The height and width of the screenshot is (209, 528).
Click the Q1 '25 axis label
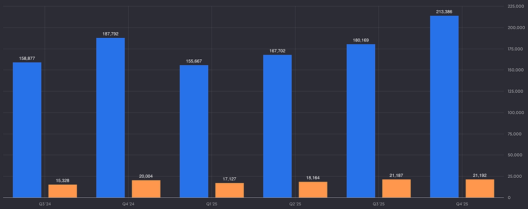pyautogui.click(x=212, y=204)
